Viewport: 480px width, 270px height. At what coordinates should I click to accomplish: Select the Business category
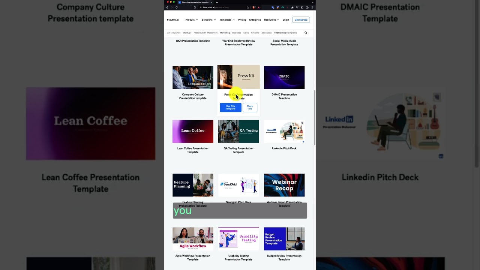point(237,33)
